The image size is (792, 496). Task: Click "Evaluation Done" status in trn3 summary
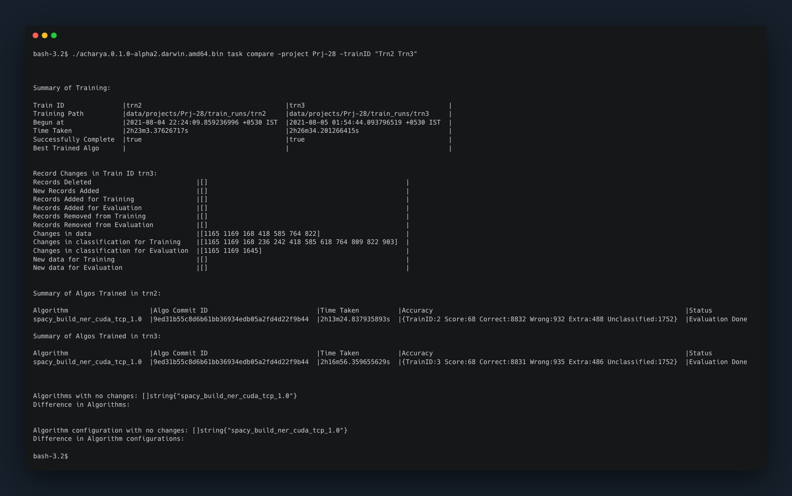(x=718, y=362)
